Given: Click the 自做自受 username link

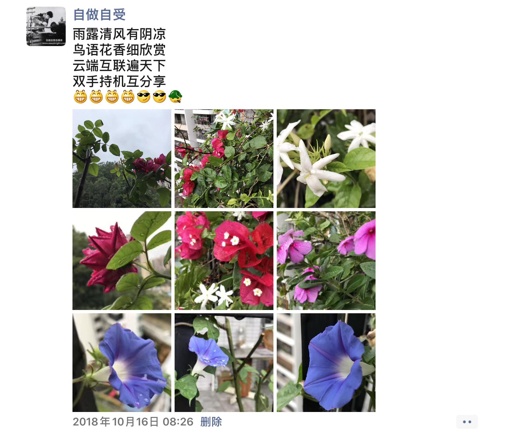Looking at the screenshot, I should click(x=99, y=14).
